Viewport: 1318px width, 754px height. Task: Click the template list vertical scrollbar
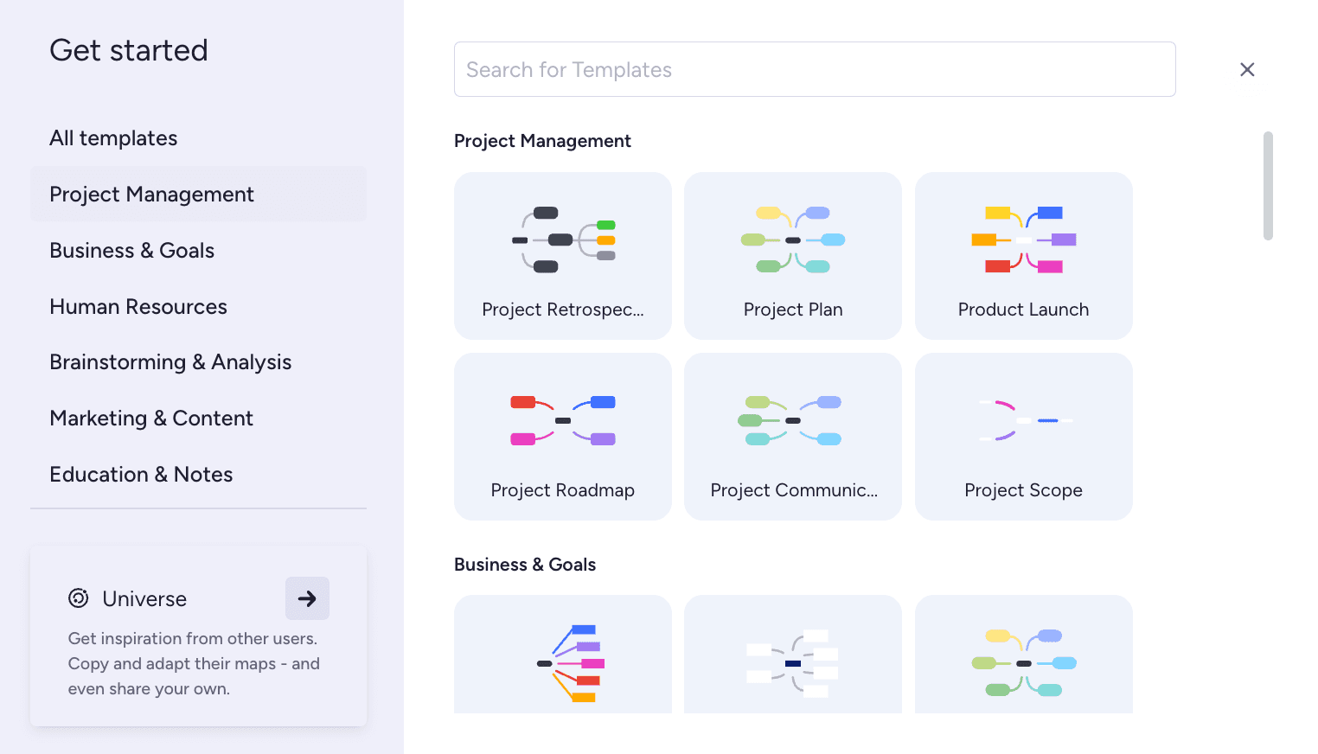pos(1268,186)
